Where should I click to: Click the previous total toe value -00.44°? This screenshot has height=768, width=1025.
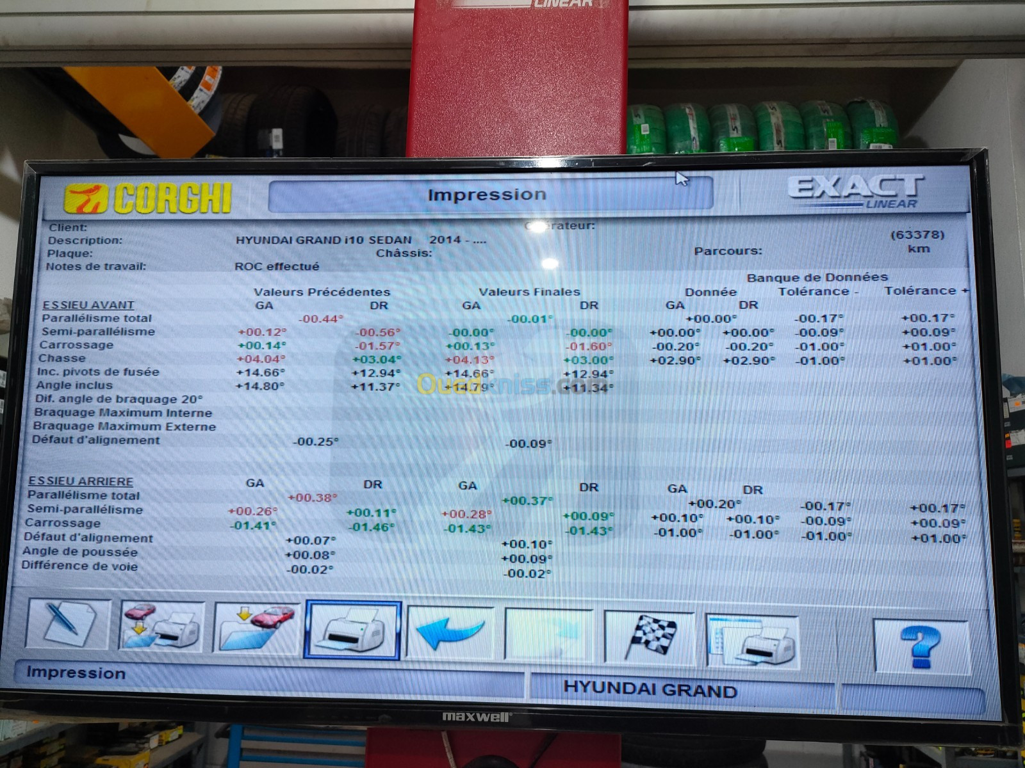click(321, 318)
